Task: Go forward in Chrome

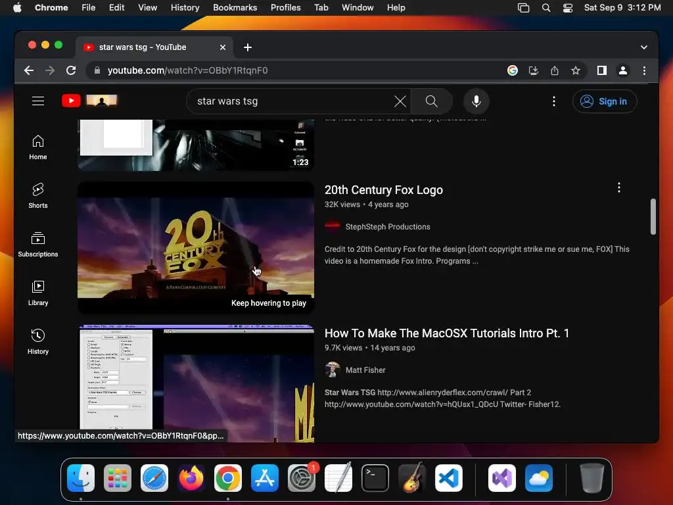Action: (x=50, y=70)
